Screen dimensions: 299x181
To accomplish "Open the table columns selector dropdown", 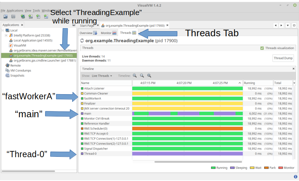I will [294, 83].
